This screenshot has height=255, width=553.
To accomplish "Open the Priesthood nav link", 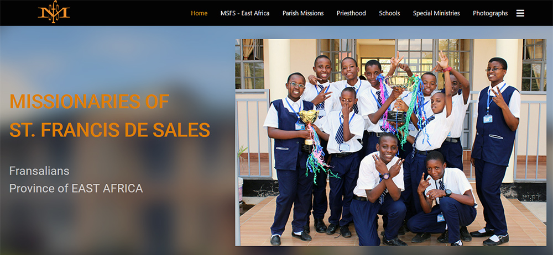I will point(351,13).
